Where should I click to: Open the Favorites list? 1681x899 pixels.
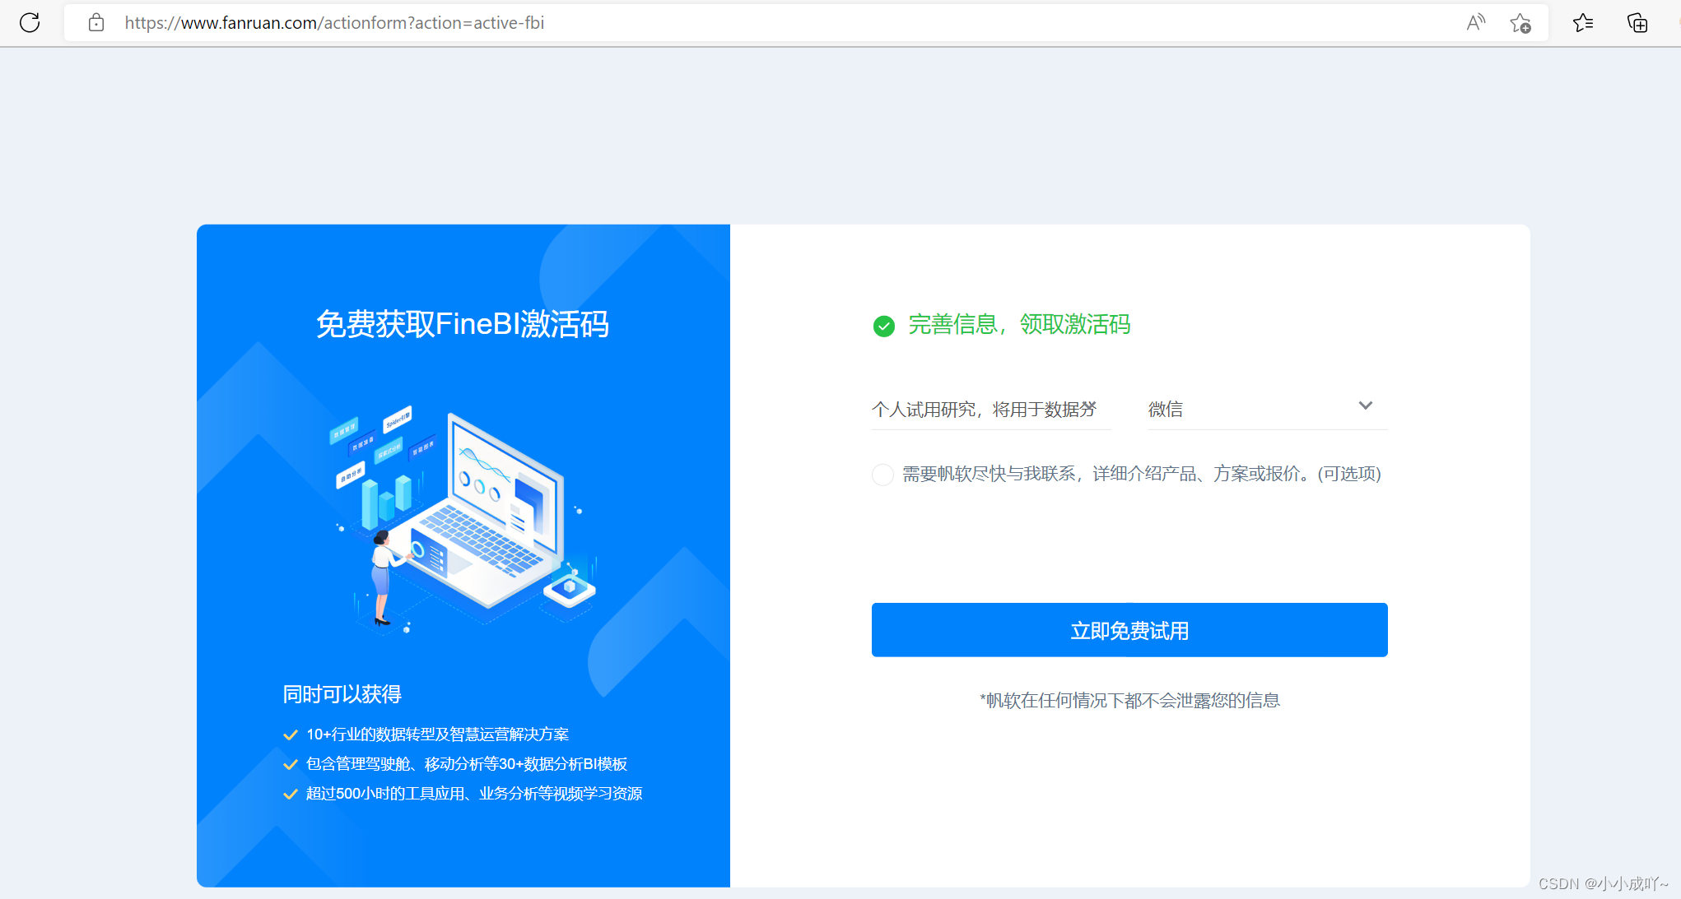point(1582,23)
